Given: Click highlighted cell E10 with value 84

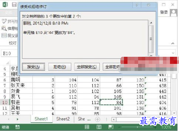Looking at the screenshot, I should coord(111,102).
